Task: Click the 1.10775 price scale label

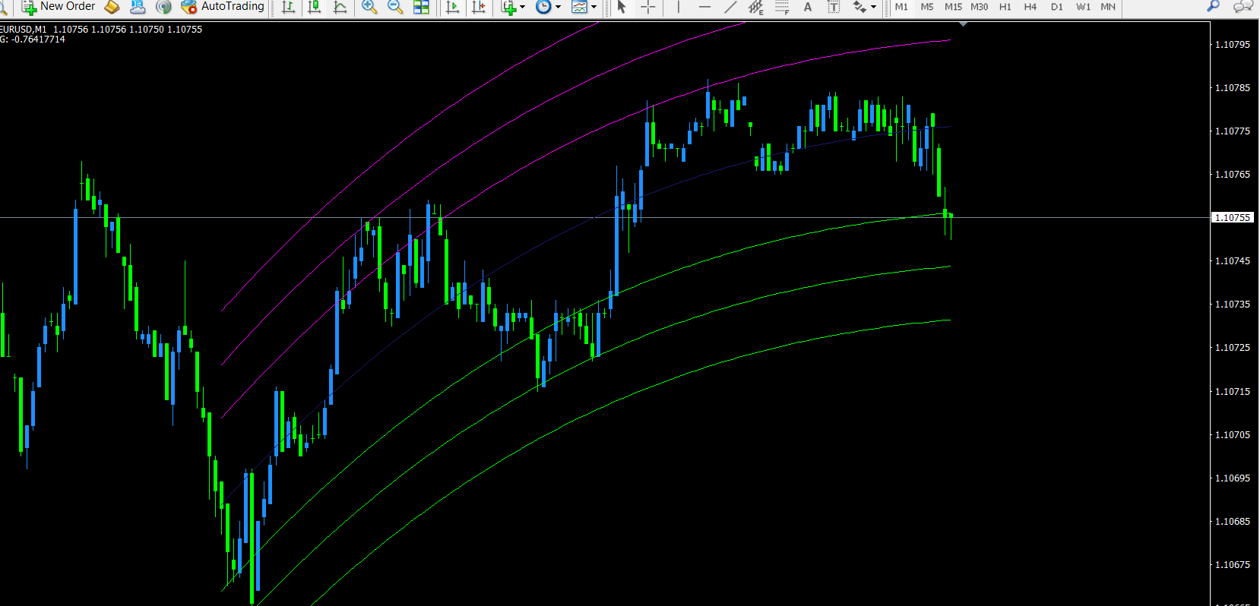Action: 1233,131
